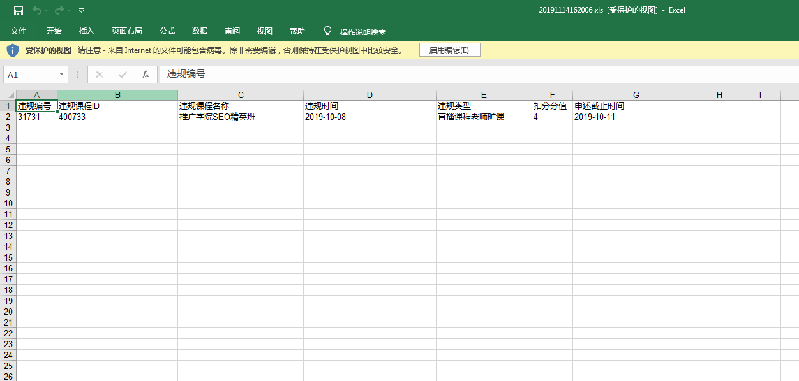The width and height of the screenshot is (799, 381).
Task: Open the undo history dropdown arrow
Action: coord(47,10)
